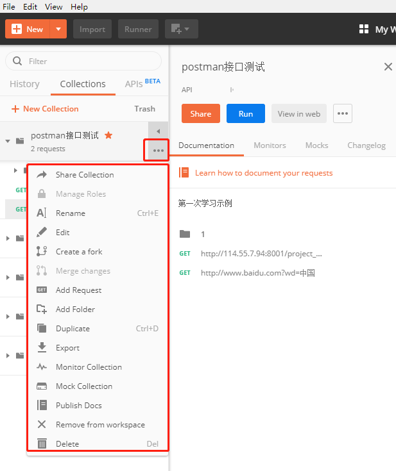
Task: Open the Help menu
Action: tap(79, 6)
